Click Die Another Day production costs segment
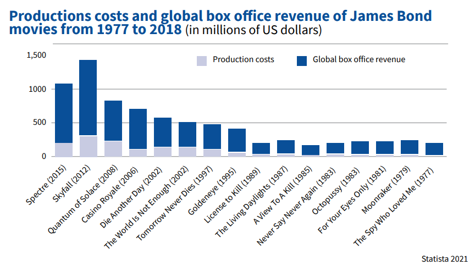This screenshot has width=475, height=271. (x=163, y=152)
